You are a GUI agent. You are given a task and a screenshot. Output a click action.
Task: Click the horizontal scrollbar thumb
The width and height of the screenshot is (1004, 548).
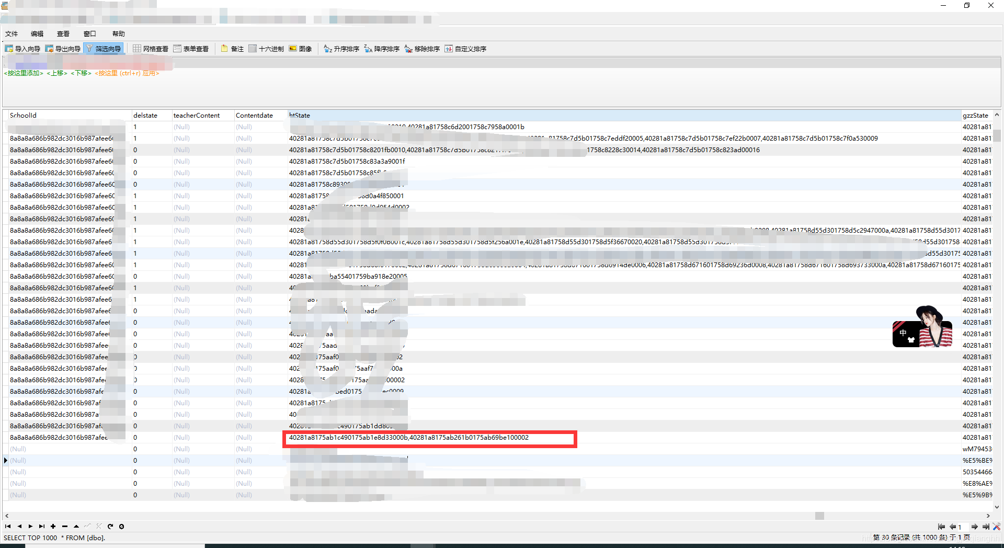click(x=819, y=516)
